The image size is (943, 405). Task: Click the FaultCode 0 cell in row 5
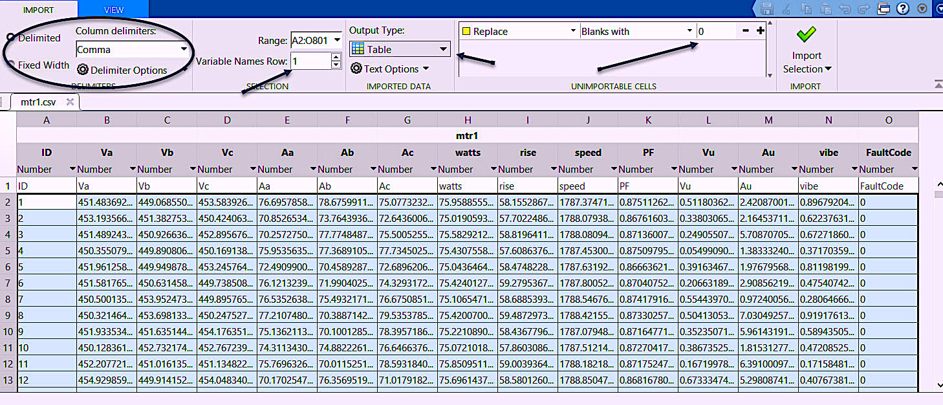coord(889,251)
